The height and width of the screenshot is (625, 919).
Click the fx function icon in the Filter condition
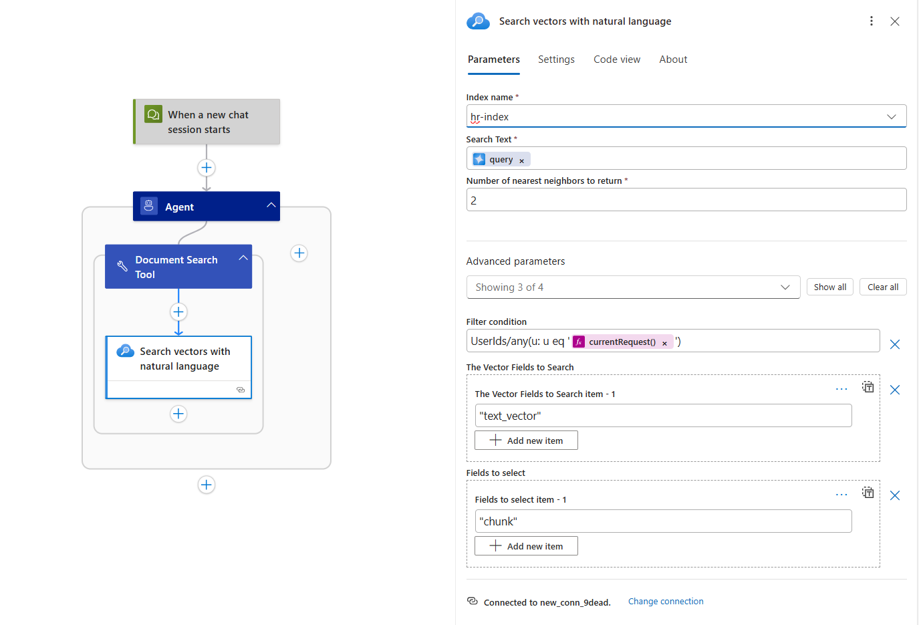click(x=579, y=341)
